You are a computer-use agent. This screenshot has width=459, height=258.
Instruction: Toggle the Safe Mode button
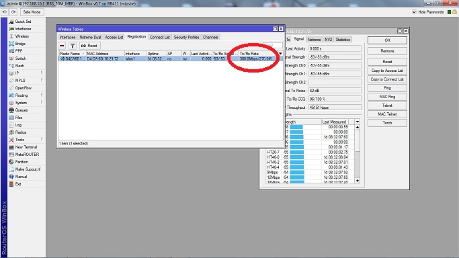point(32,12)
